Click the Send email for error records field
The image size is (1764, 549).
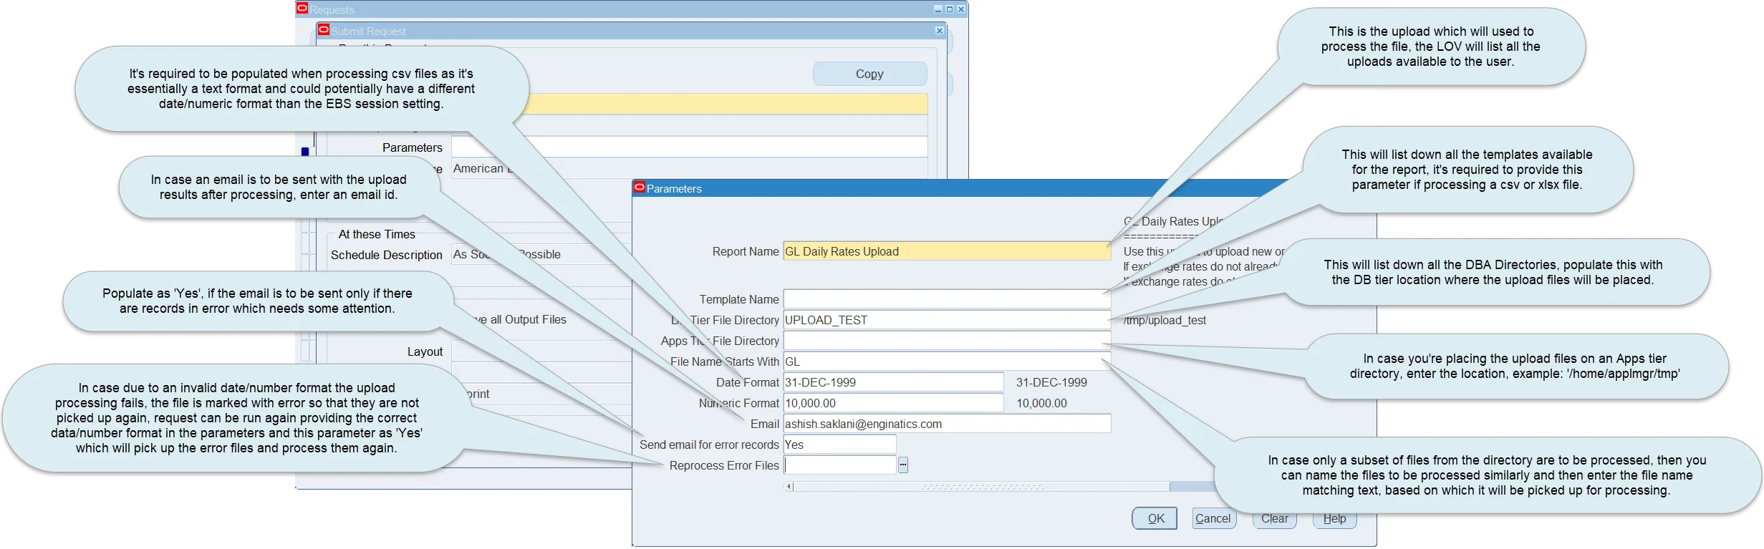pyautogui.click(x=839, y=444)
